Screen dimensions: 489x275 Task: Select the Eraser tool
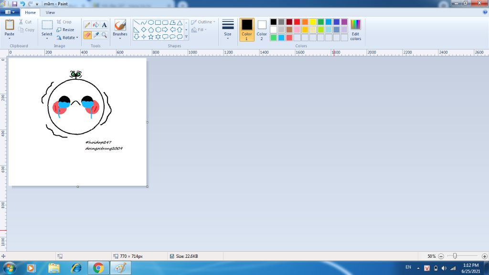(87, 35)
